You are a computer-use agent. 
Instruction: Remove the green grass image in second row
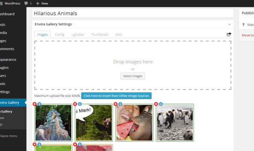tap(35, 145)
